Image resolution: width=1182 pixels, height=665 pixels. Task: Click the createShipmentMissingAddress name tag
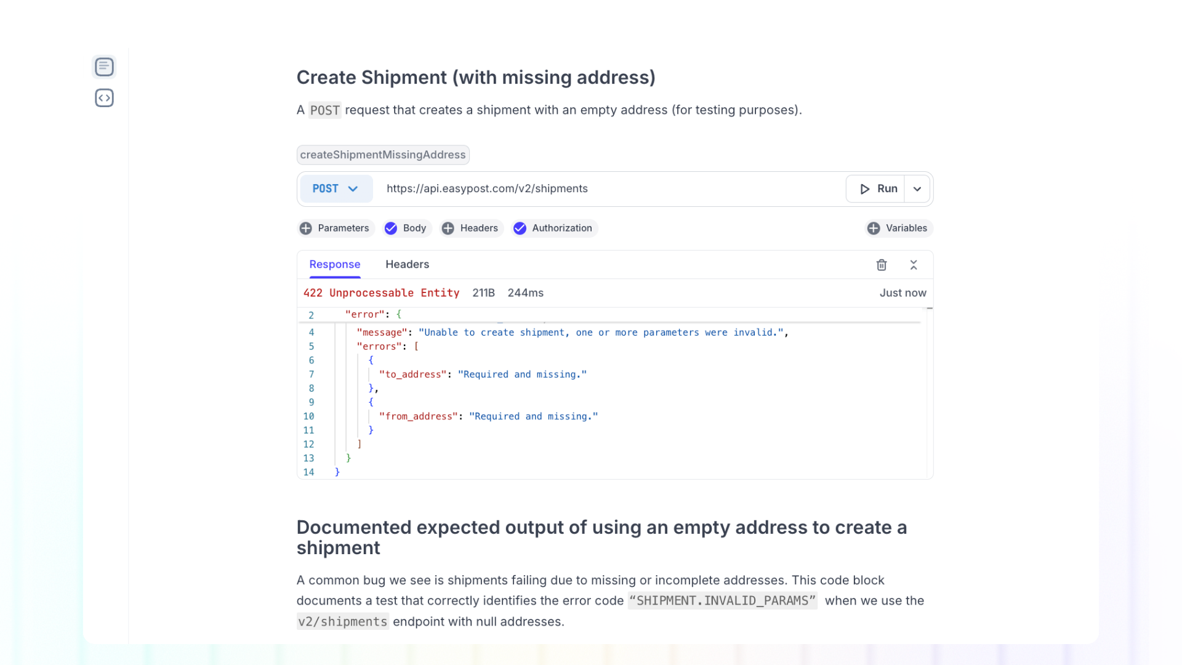(x=383, y=155)
